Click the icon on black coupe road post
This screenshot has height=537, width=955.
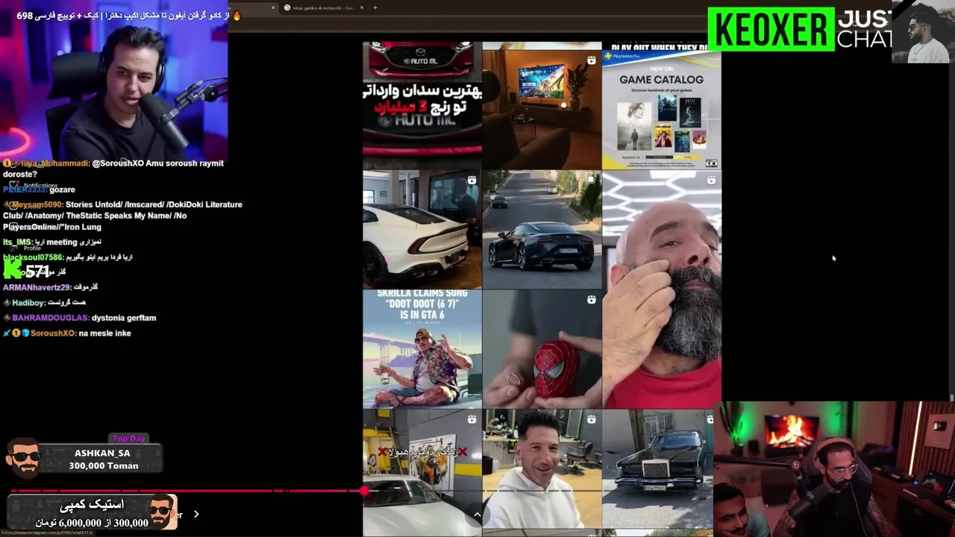591,180
